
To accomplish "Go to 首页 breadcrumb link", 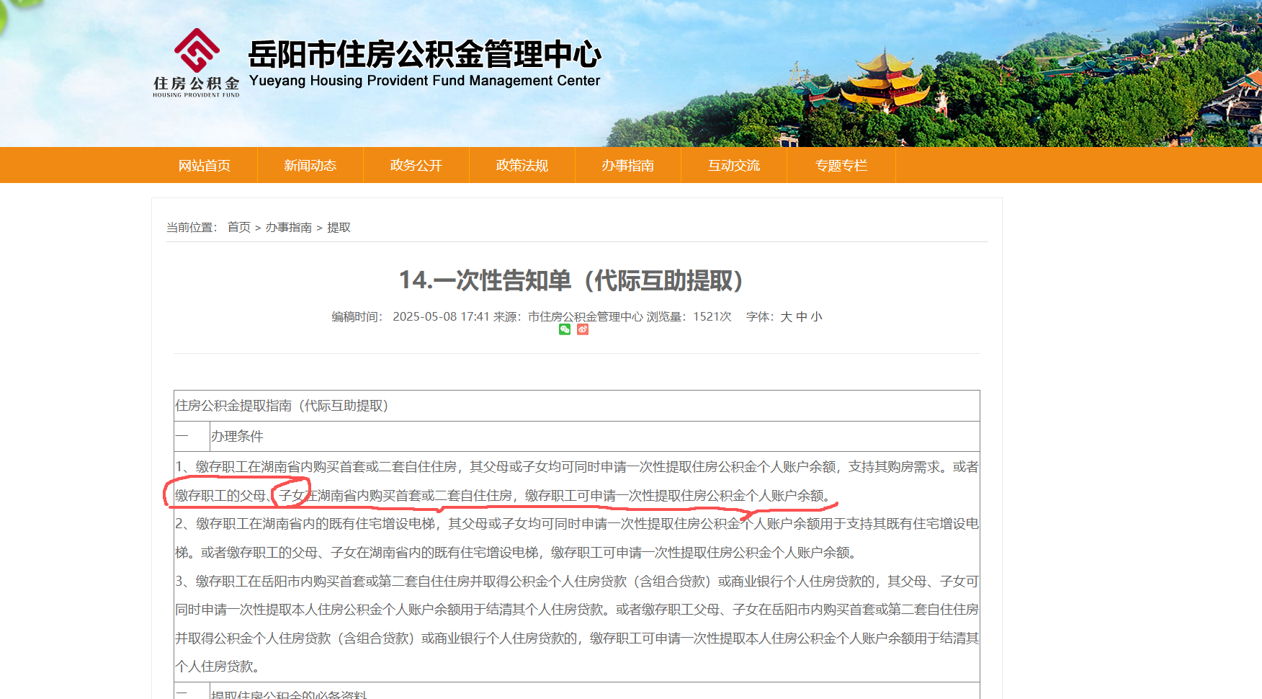I will pyautogui.click(x=238, y=228).
